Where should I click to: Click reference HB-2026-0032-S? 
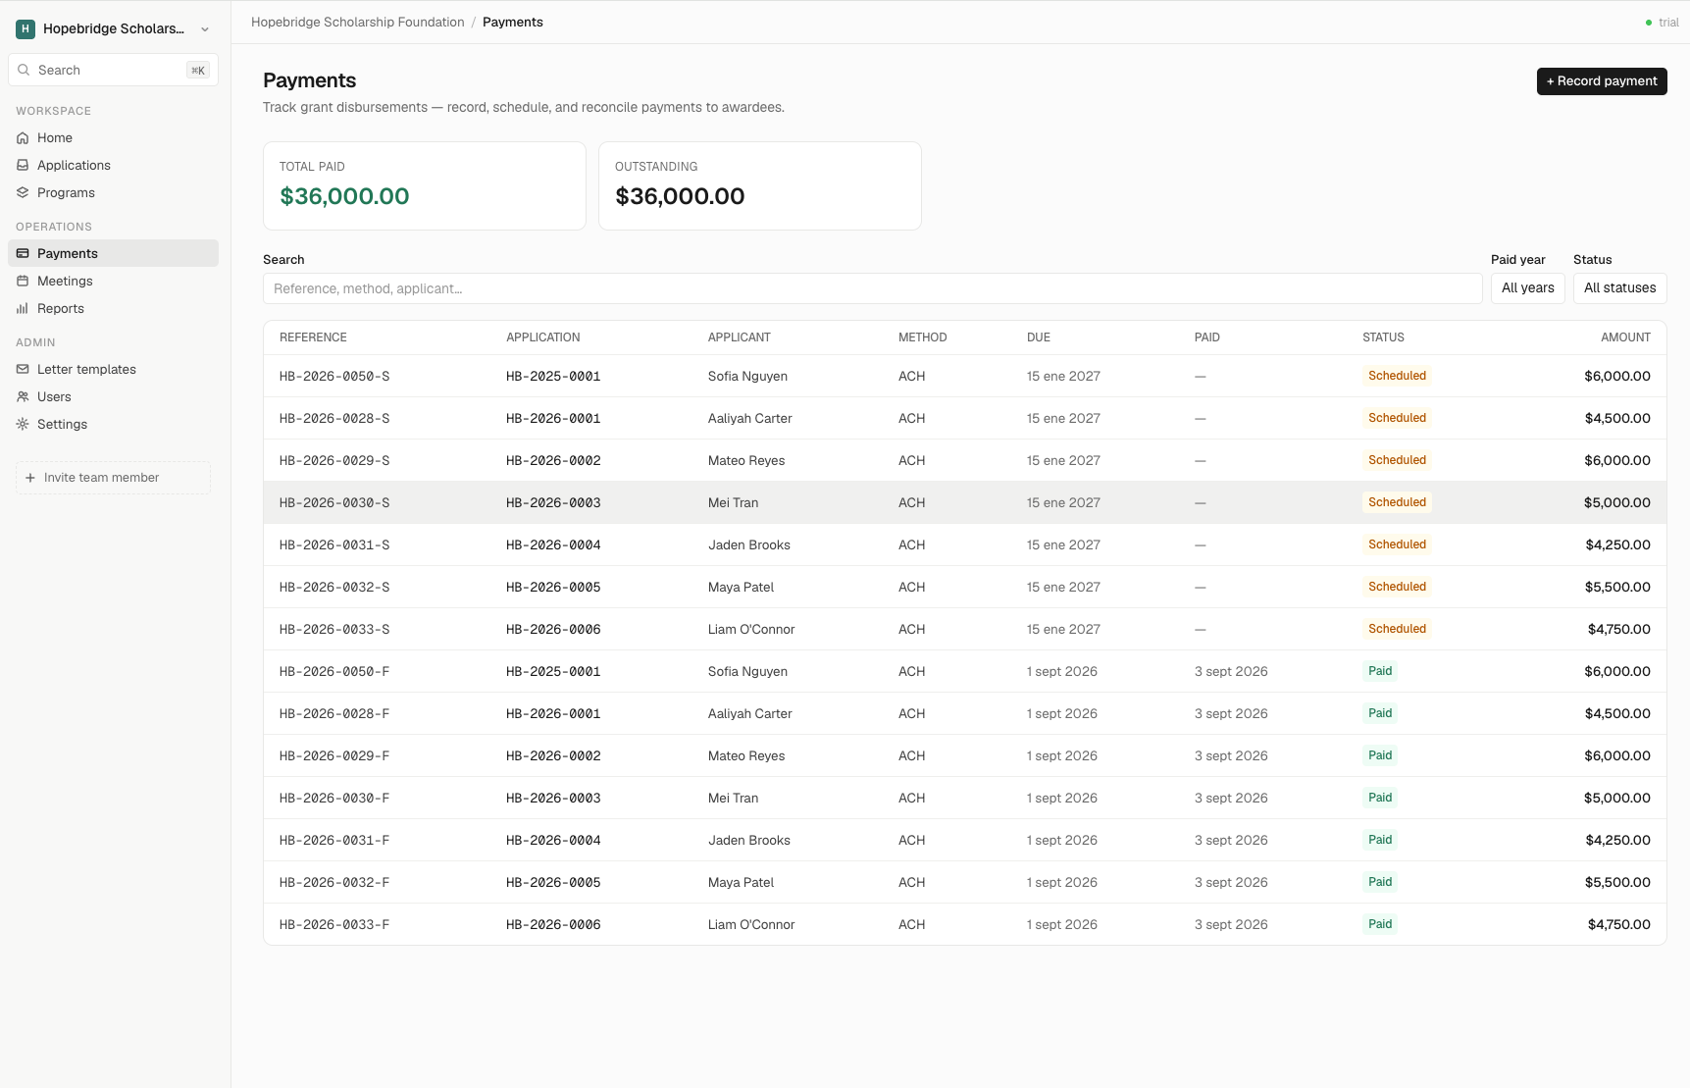pyautogui.click(x=334, y=588)
